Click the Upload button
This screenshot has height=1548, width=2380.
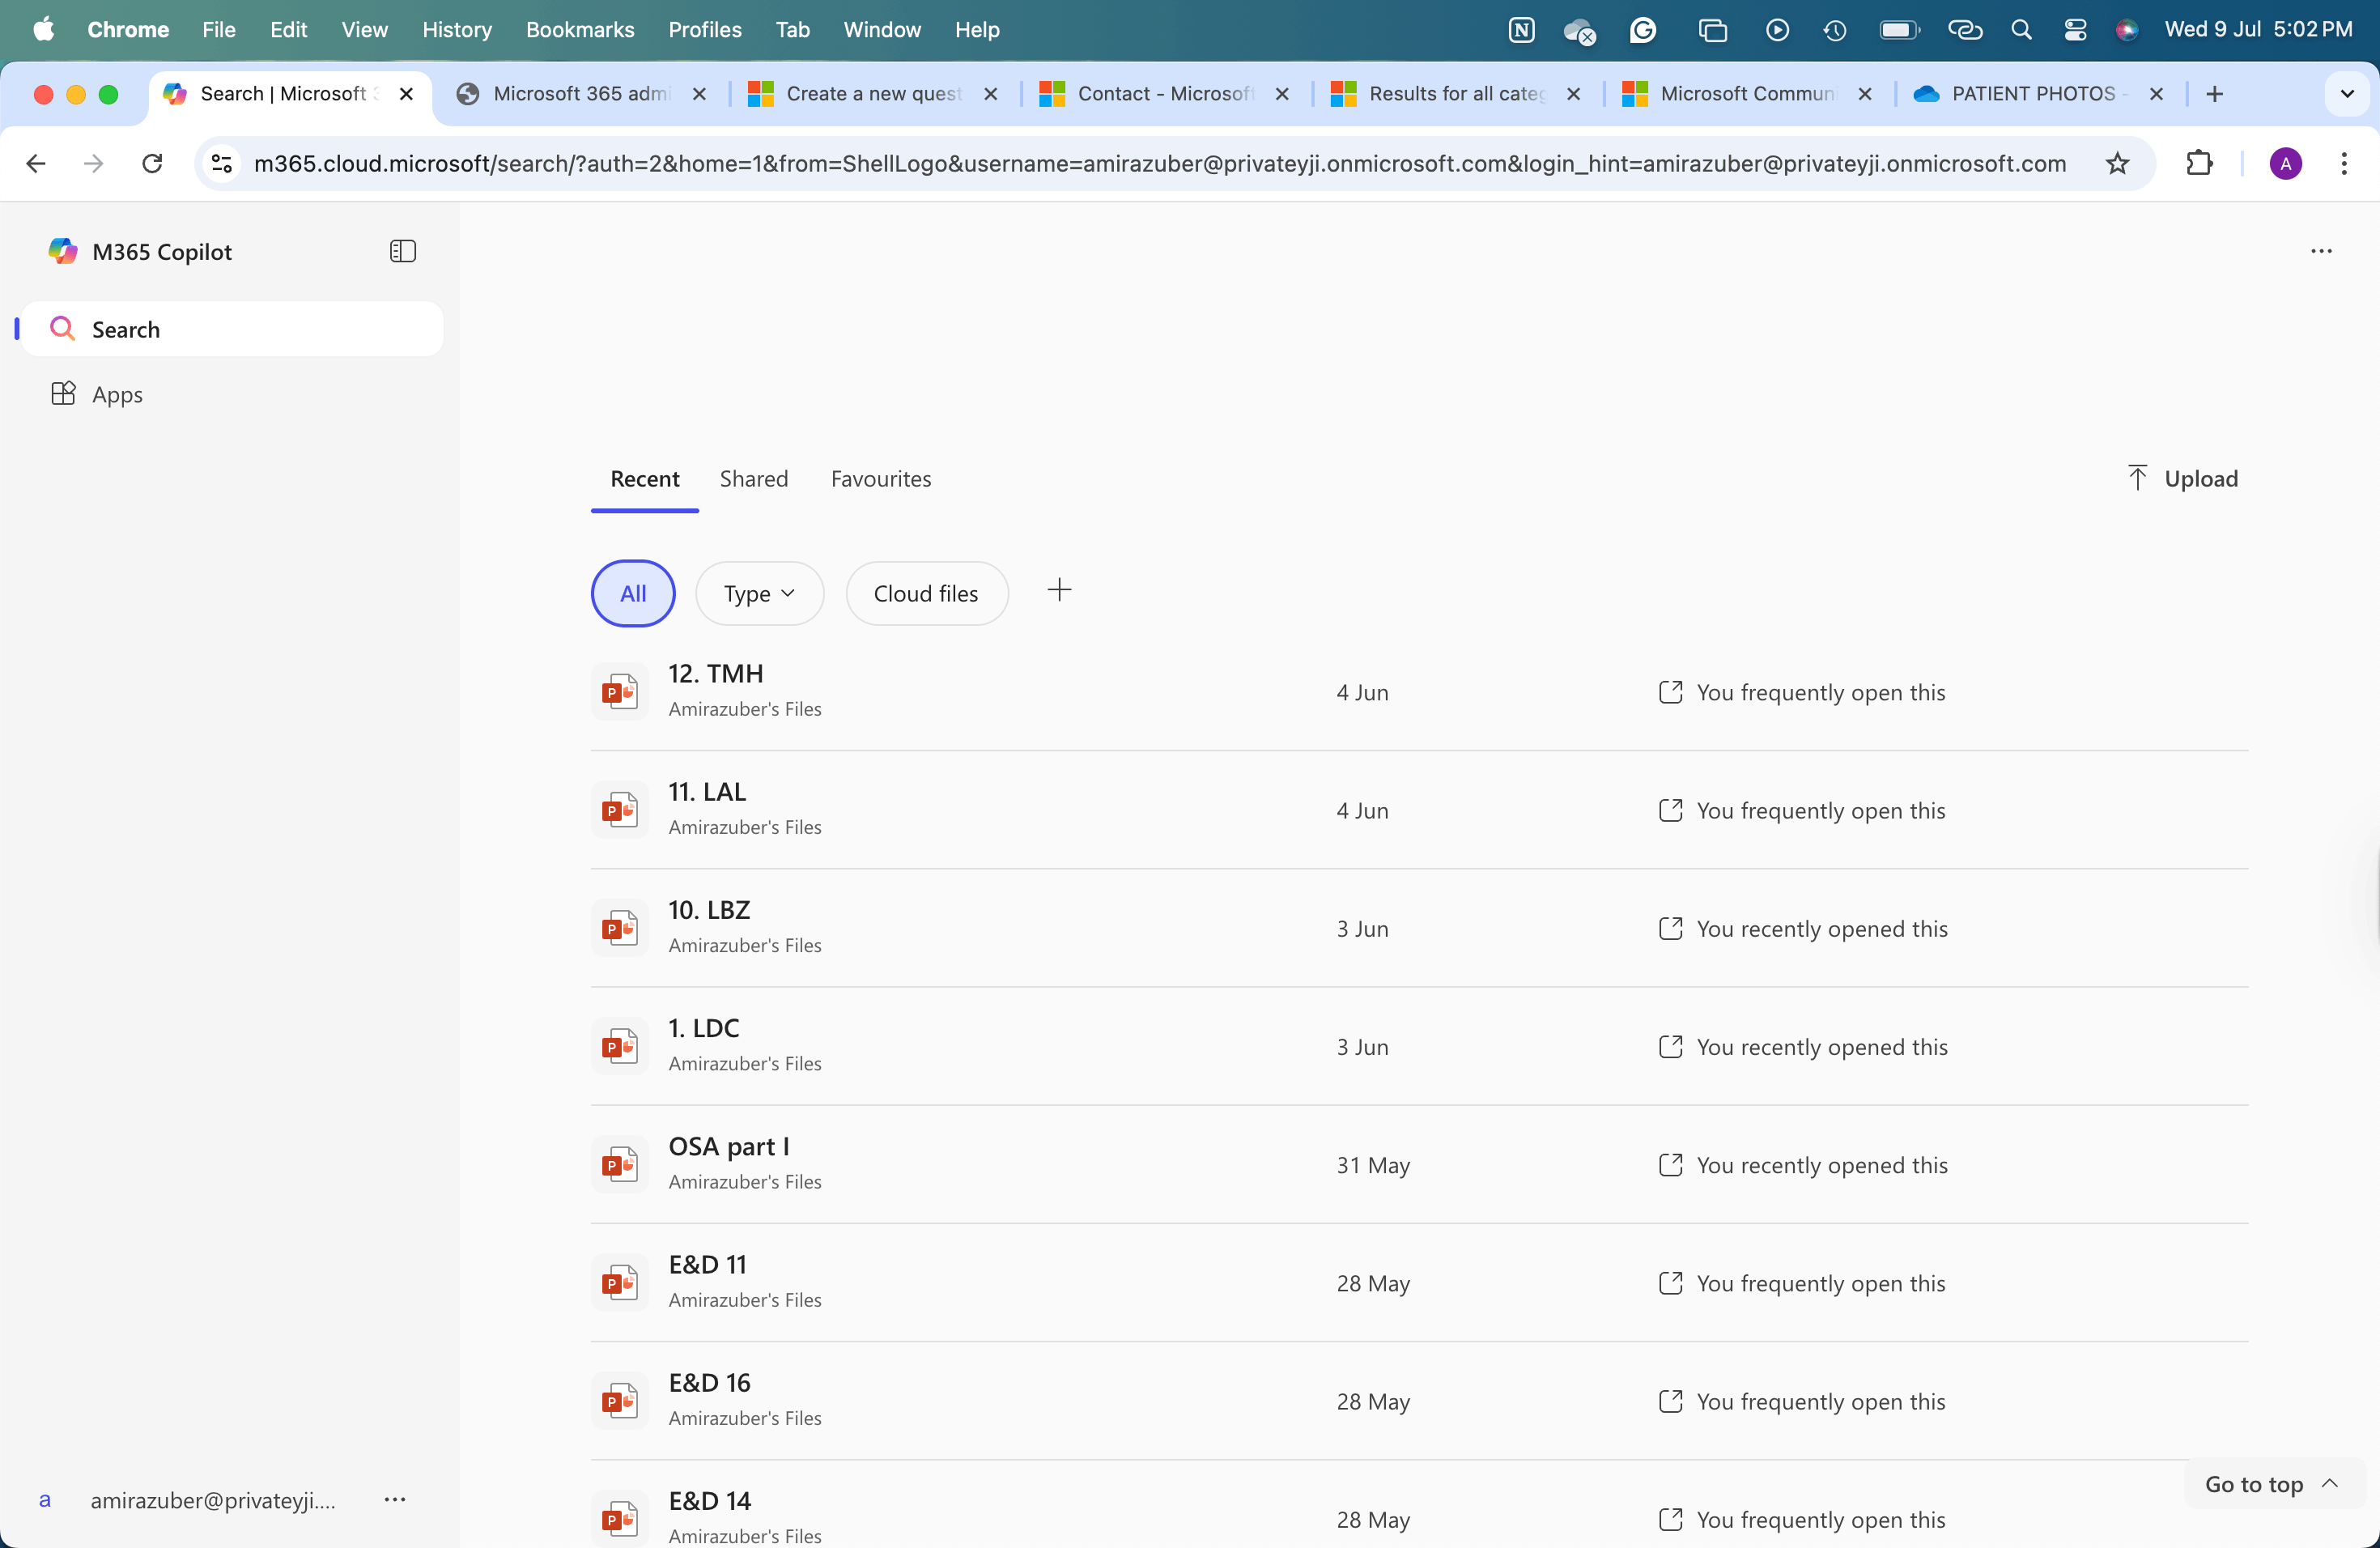pyautogui.click(x=2183, y=478)
